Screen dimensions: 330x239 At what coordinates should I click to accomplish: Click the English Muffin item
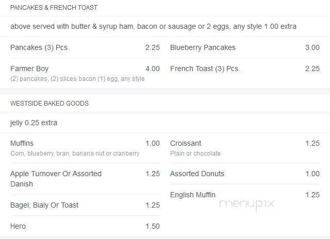193,195
